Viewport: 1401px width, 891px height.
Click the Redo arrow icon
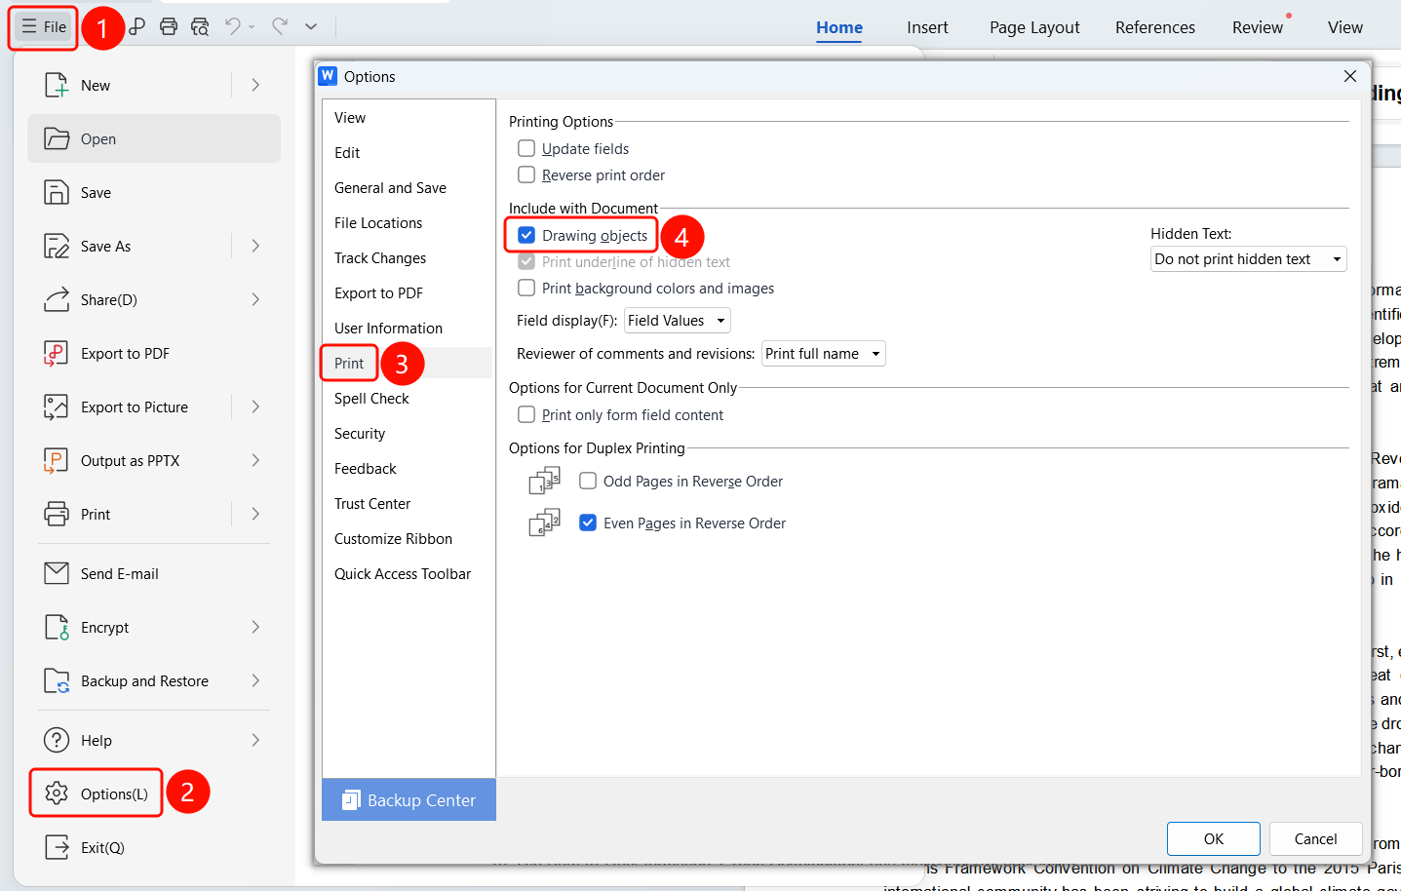[x=280, y=26]
